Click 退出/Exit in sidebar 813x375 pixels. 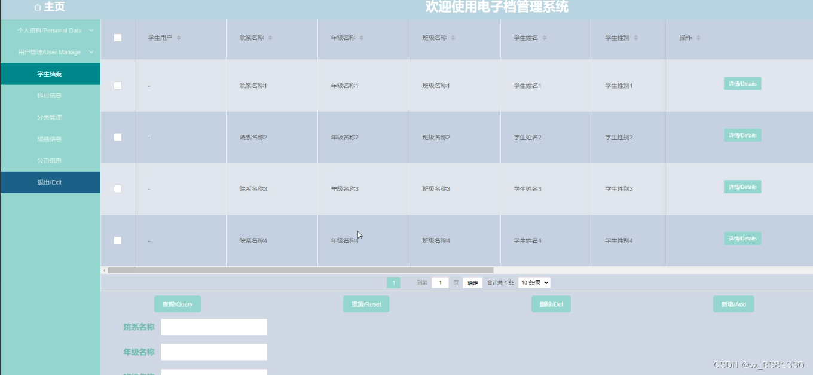click(50, 182)
